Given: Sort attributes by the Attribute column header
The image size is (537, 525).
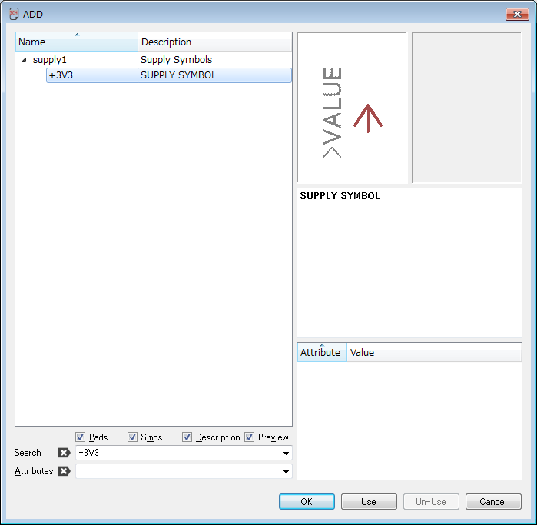Looking at the screenshot, I should click(322, 352).
